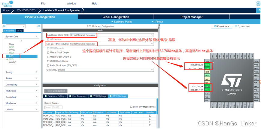
Task: Click the PA8 pin on the chip
Action: click(x=256, y=90)
